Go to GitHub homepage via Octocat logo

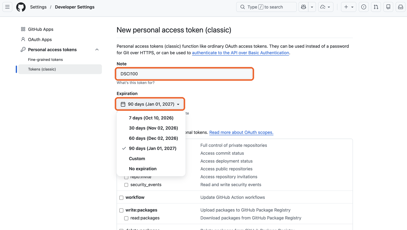click(21, 7)
